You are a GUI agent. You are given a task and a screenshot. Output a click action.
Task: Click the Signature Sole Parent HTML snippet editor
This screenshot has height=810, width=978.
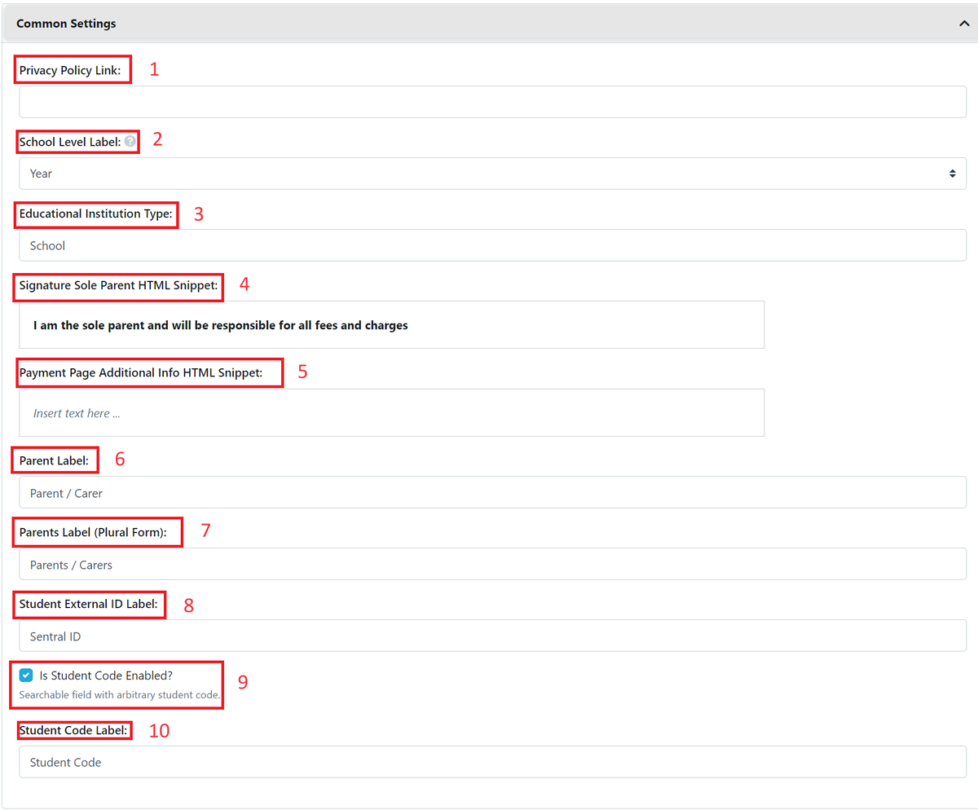click(x=391, y=324)
